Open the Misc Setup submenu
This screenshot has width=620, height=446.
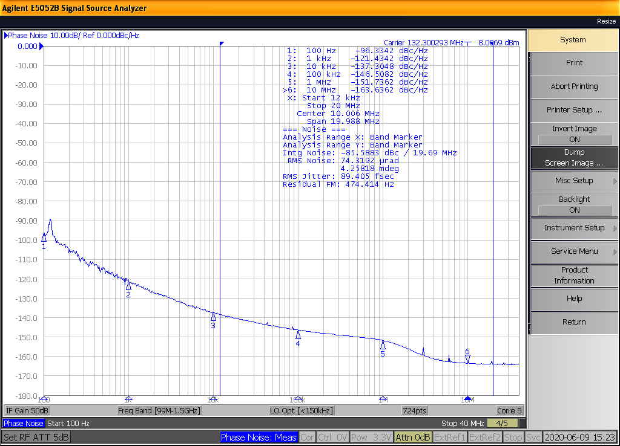coord(574,181)
